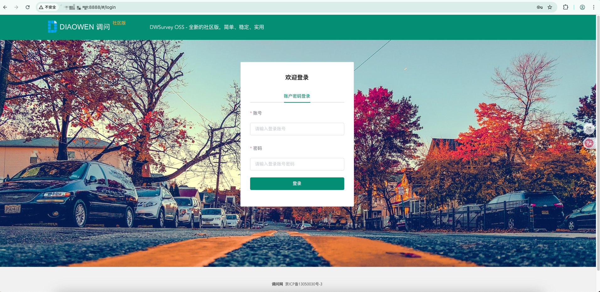Screen dimensions: 600x292
Task: Open the 不安全 site security indicator
Action: tap(48, 7)
